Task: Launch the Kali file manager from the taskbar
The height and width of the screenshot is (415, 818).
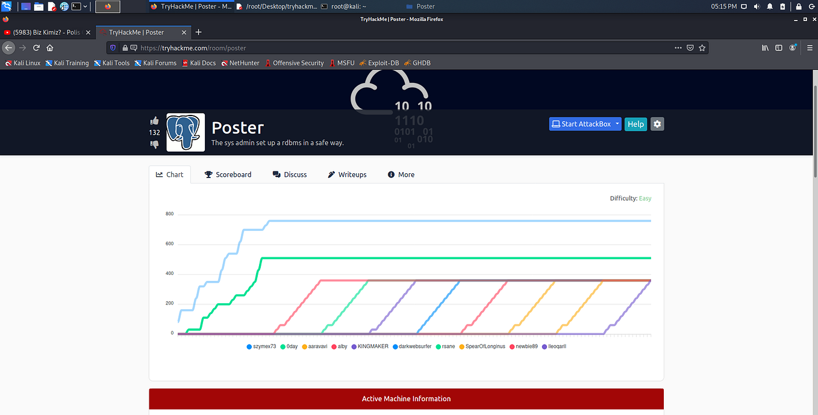Action: point(38,6)
